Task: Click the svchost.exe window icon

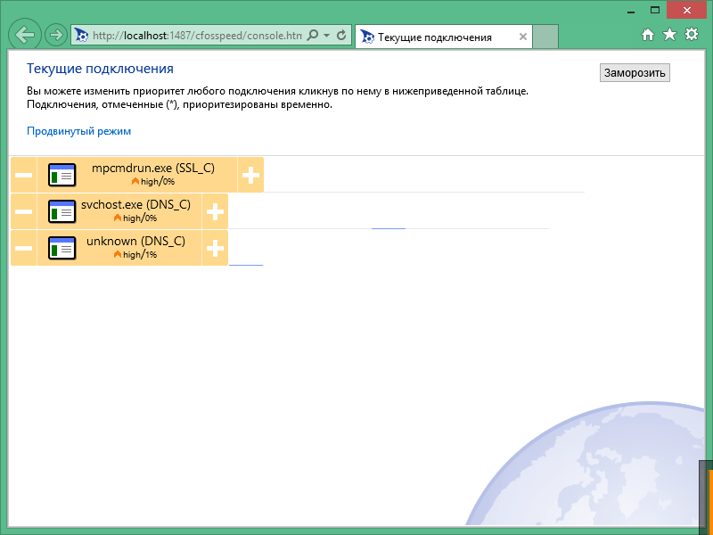Action: (61, 211)
